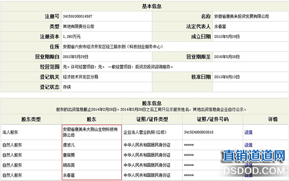Click the 基本信息 section header

pos(152,6)
